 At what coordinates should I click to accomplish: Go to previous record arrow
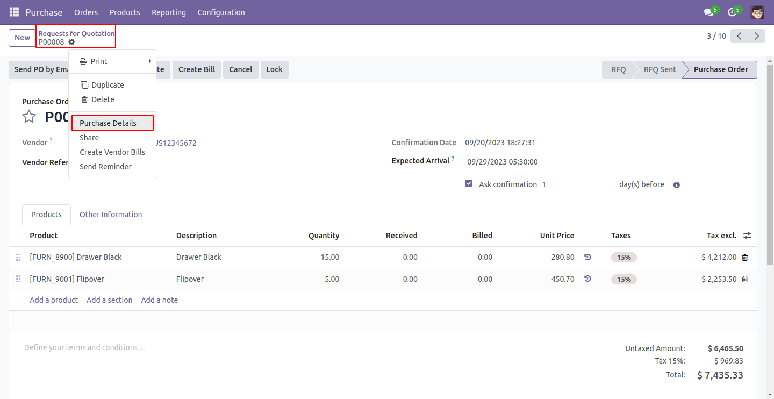click(740, 37)
